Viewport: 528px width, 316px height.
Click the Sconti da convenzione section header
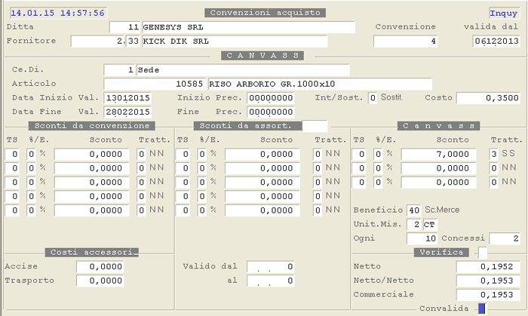(x=92, y=126)
